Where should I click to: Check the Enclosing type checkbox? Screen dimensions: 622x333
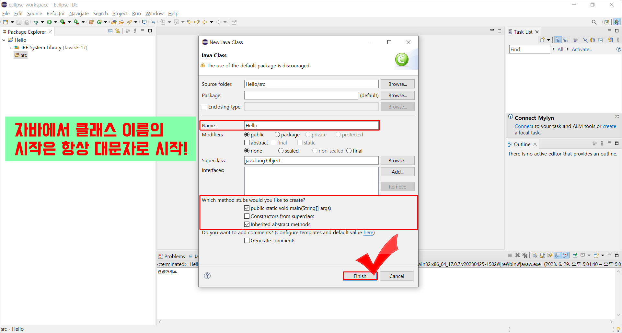point(204,107)
